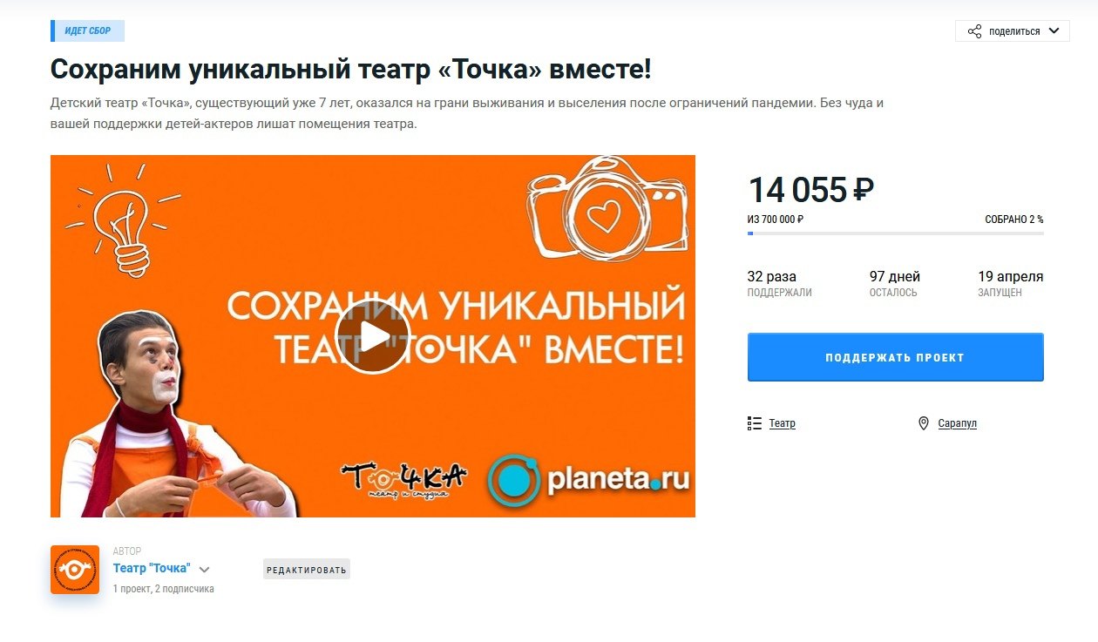Click the campaign title heading
1098x642 pixels.
(351, 69)
